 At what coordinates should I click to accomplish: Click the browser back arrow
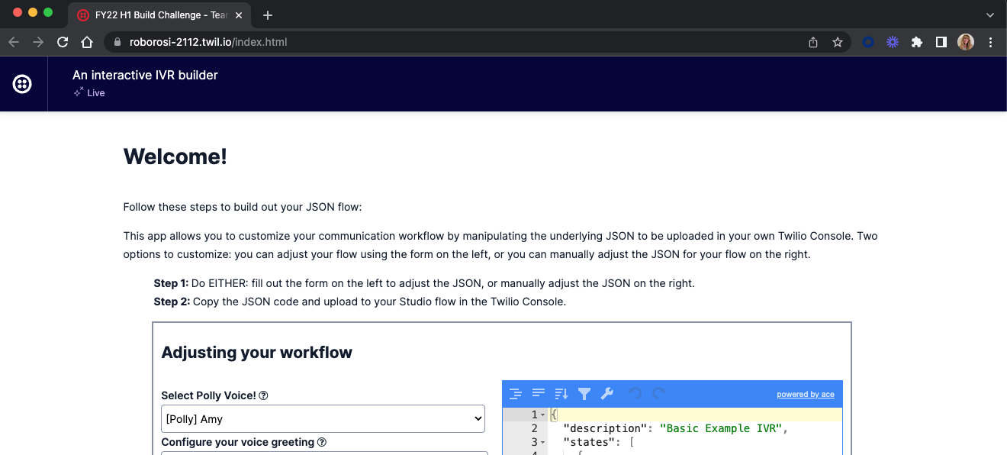(14, 42)
